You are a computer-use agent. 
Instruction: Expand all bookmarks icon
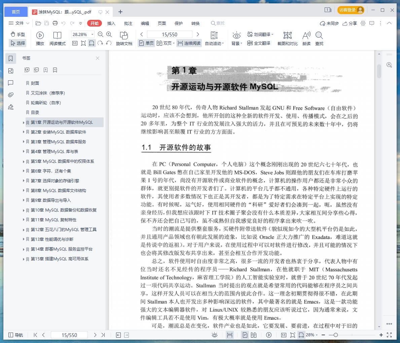[x=27, y=70]
